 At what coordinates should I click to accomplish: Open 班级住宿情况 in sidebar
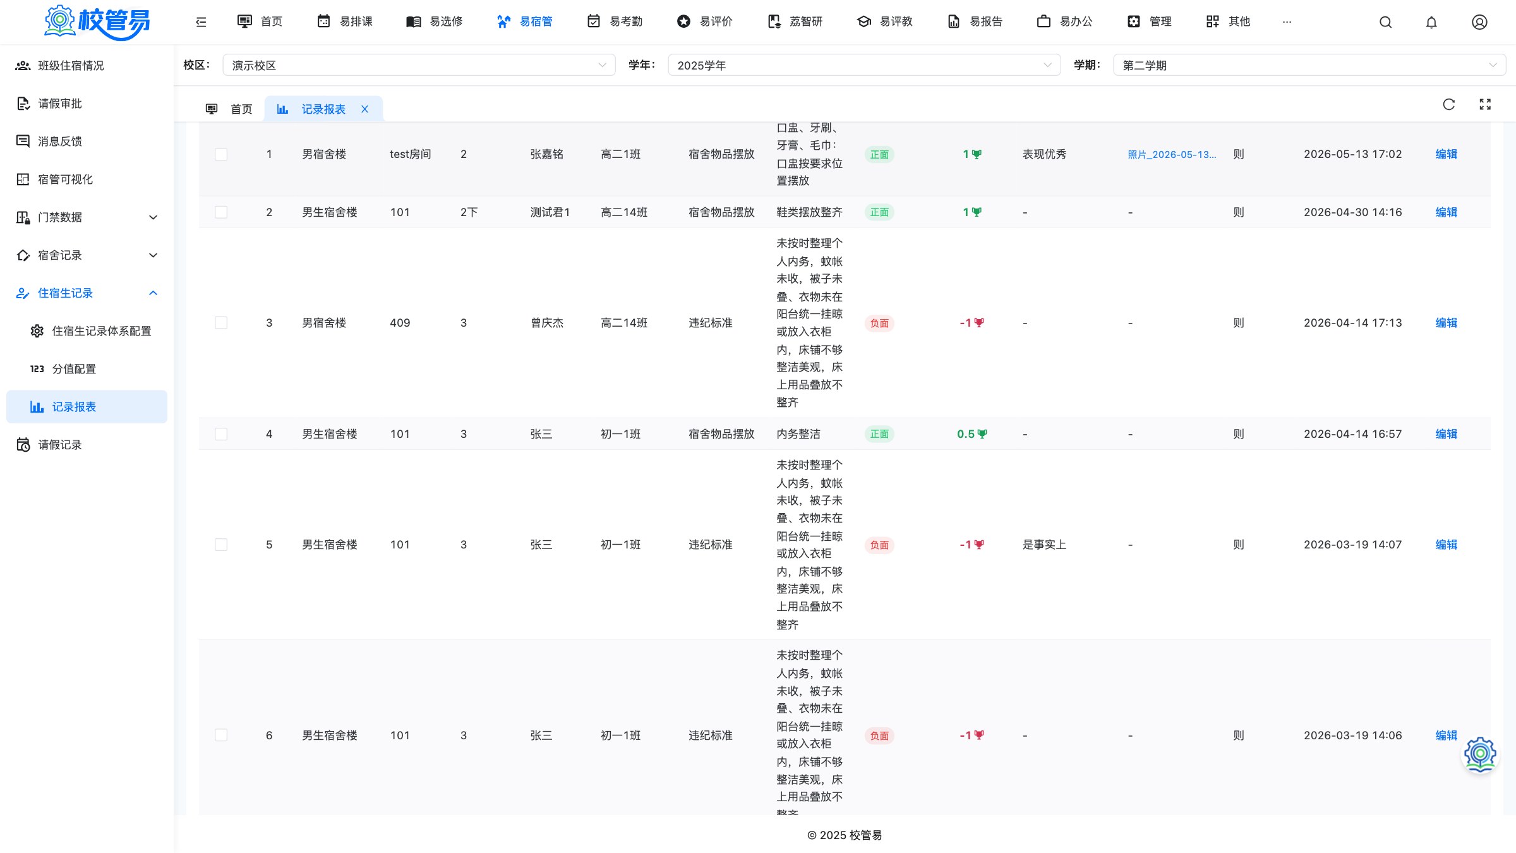(x=87, y=66)
